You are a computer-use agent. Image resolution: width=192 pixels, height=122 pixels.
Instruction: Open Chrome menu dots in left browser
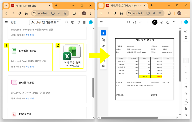(x=91, y=13)
